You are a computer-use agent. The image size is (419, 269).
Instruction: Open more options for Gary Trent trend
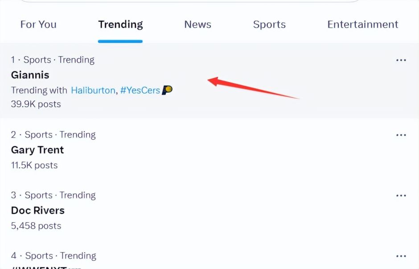pos(401,135)
